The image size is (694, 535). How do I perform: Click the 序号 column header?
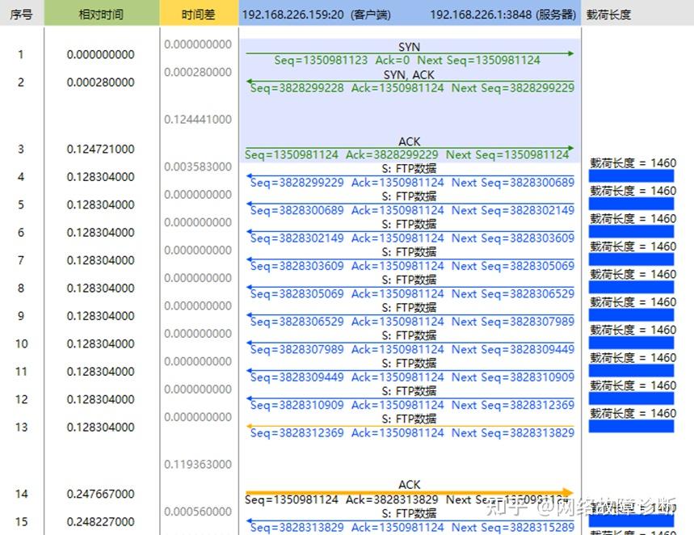point(21,13)
